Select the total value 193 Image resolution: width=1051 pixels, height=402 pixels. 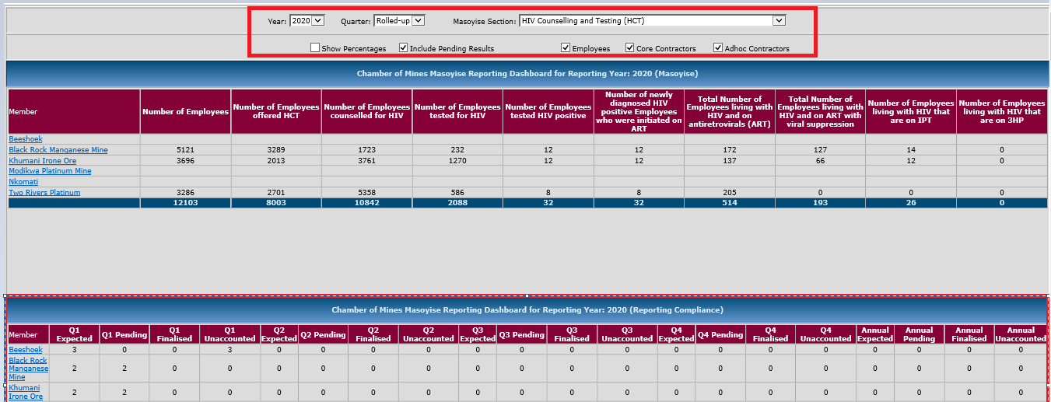[x=821, y=203]
